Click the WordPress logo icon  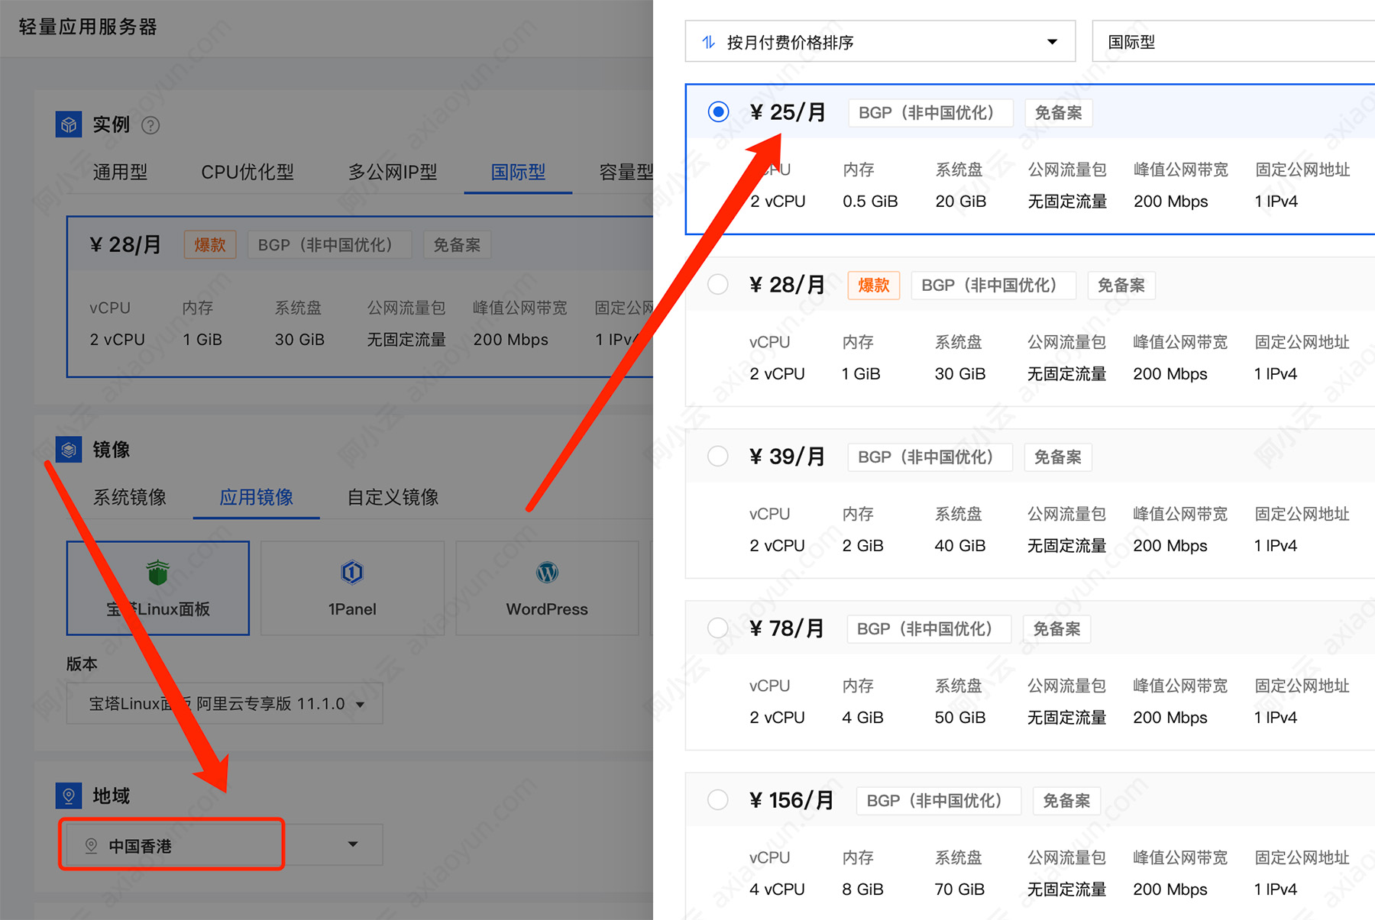547,572
